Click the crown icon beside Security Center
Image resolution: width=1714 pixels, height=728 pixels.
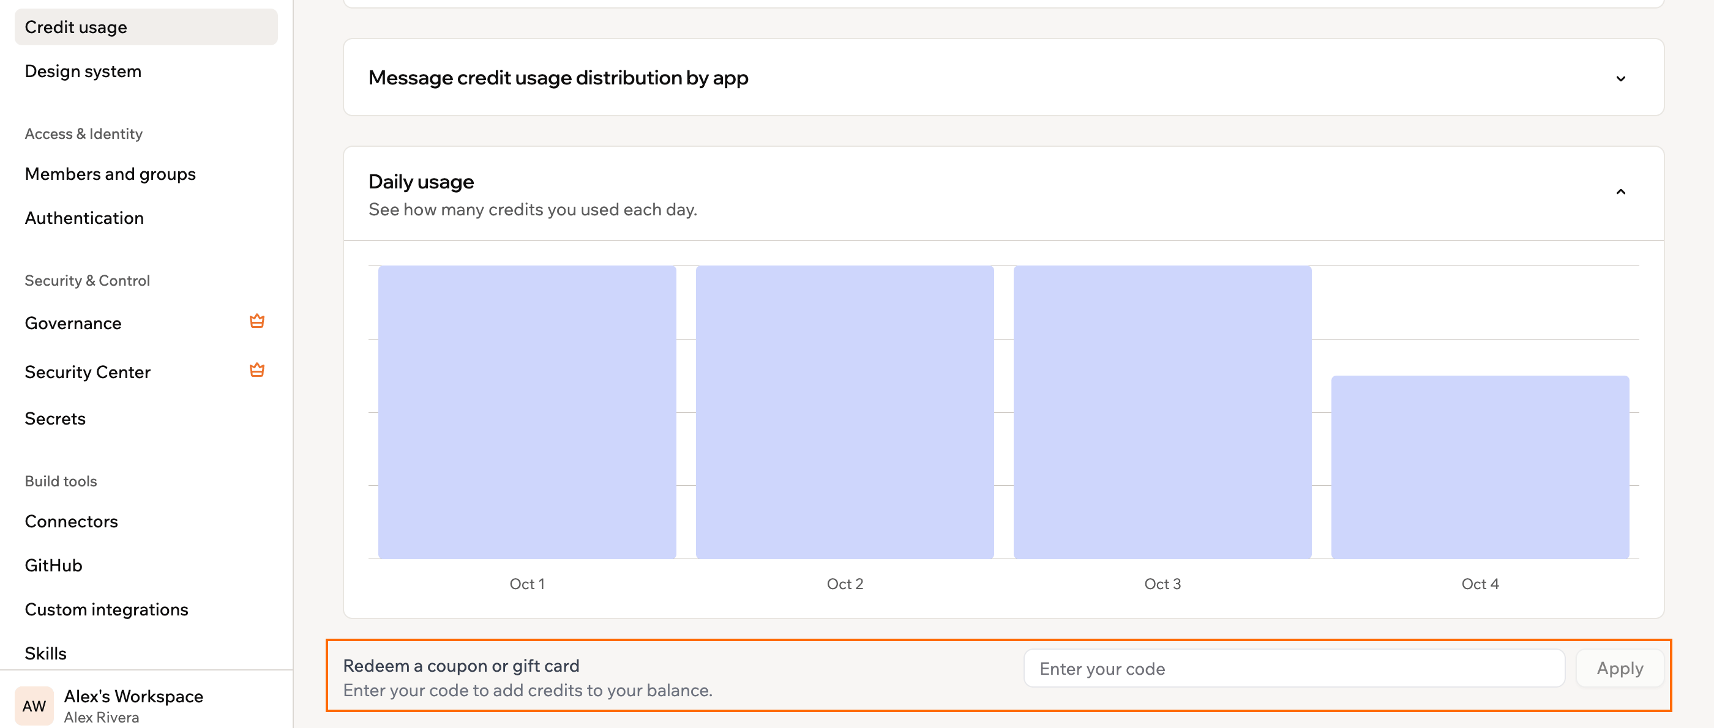[257, 370]
